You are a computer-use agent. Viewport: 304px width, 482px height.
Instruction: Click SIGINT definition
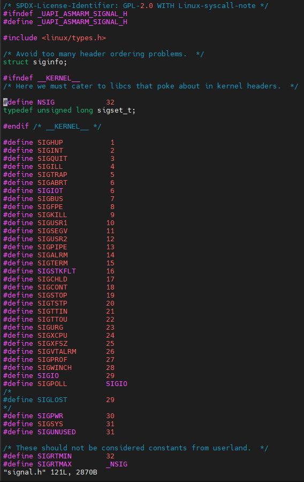coord(59,150)
